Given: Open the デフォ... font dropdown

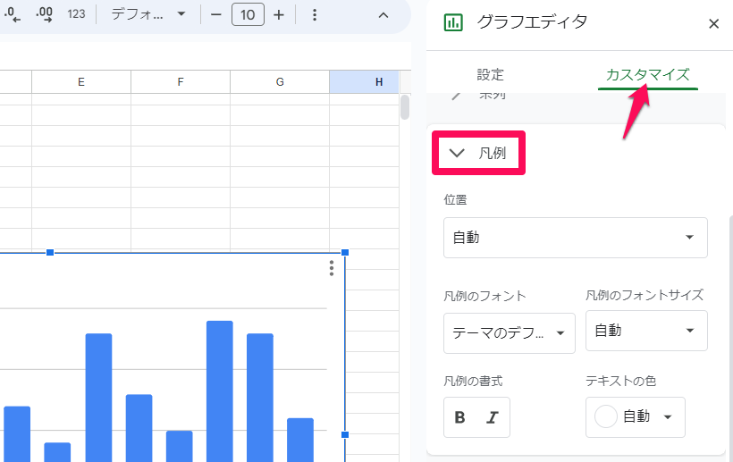Looking at the screenshot, I should (148, 14).
